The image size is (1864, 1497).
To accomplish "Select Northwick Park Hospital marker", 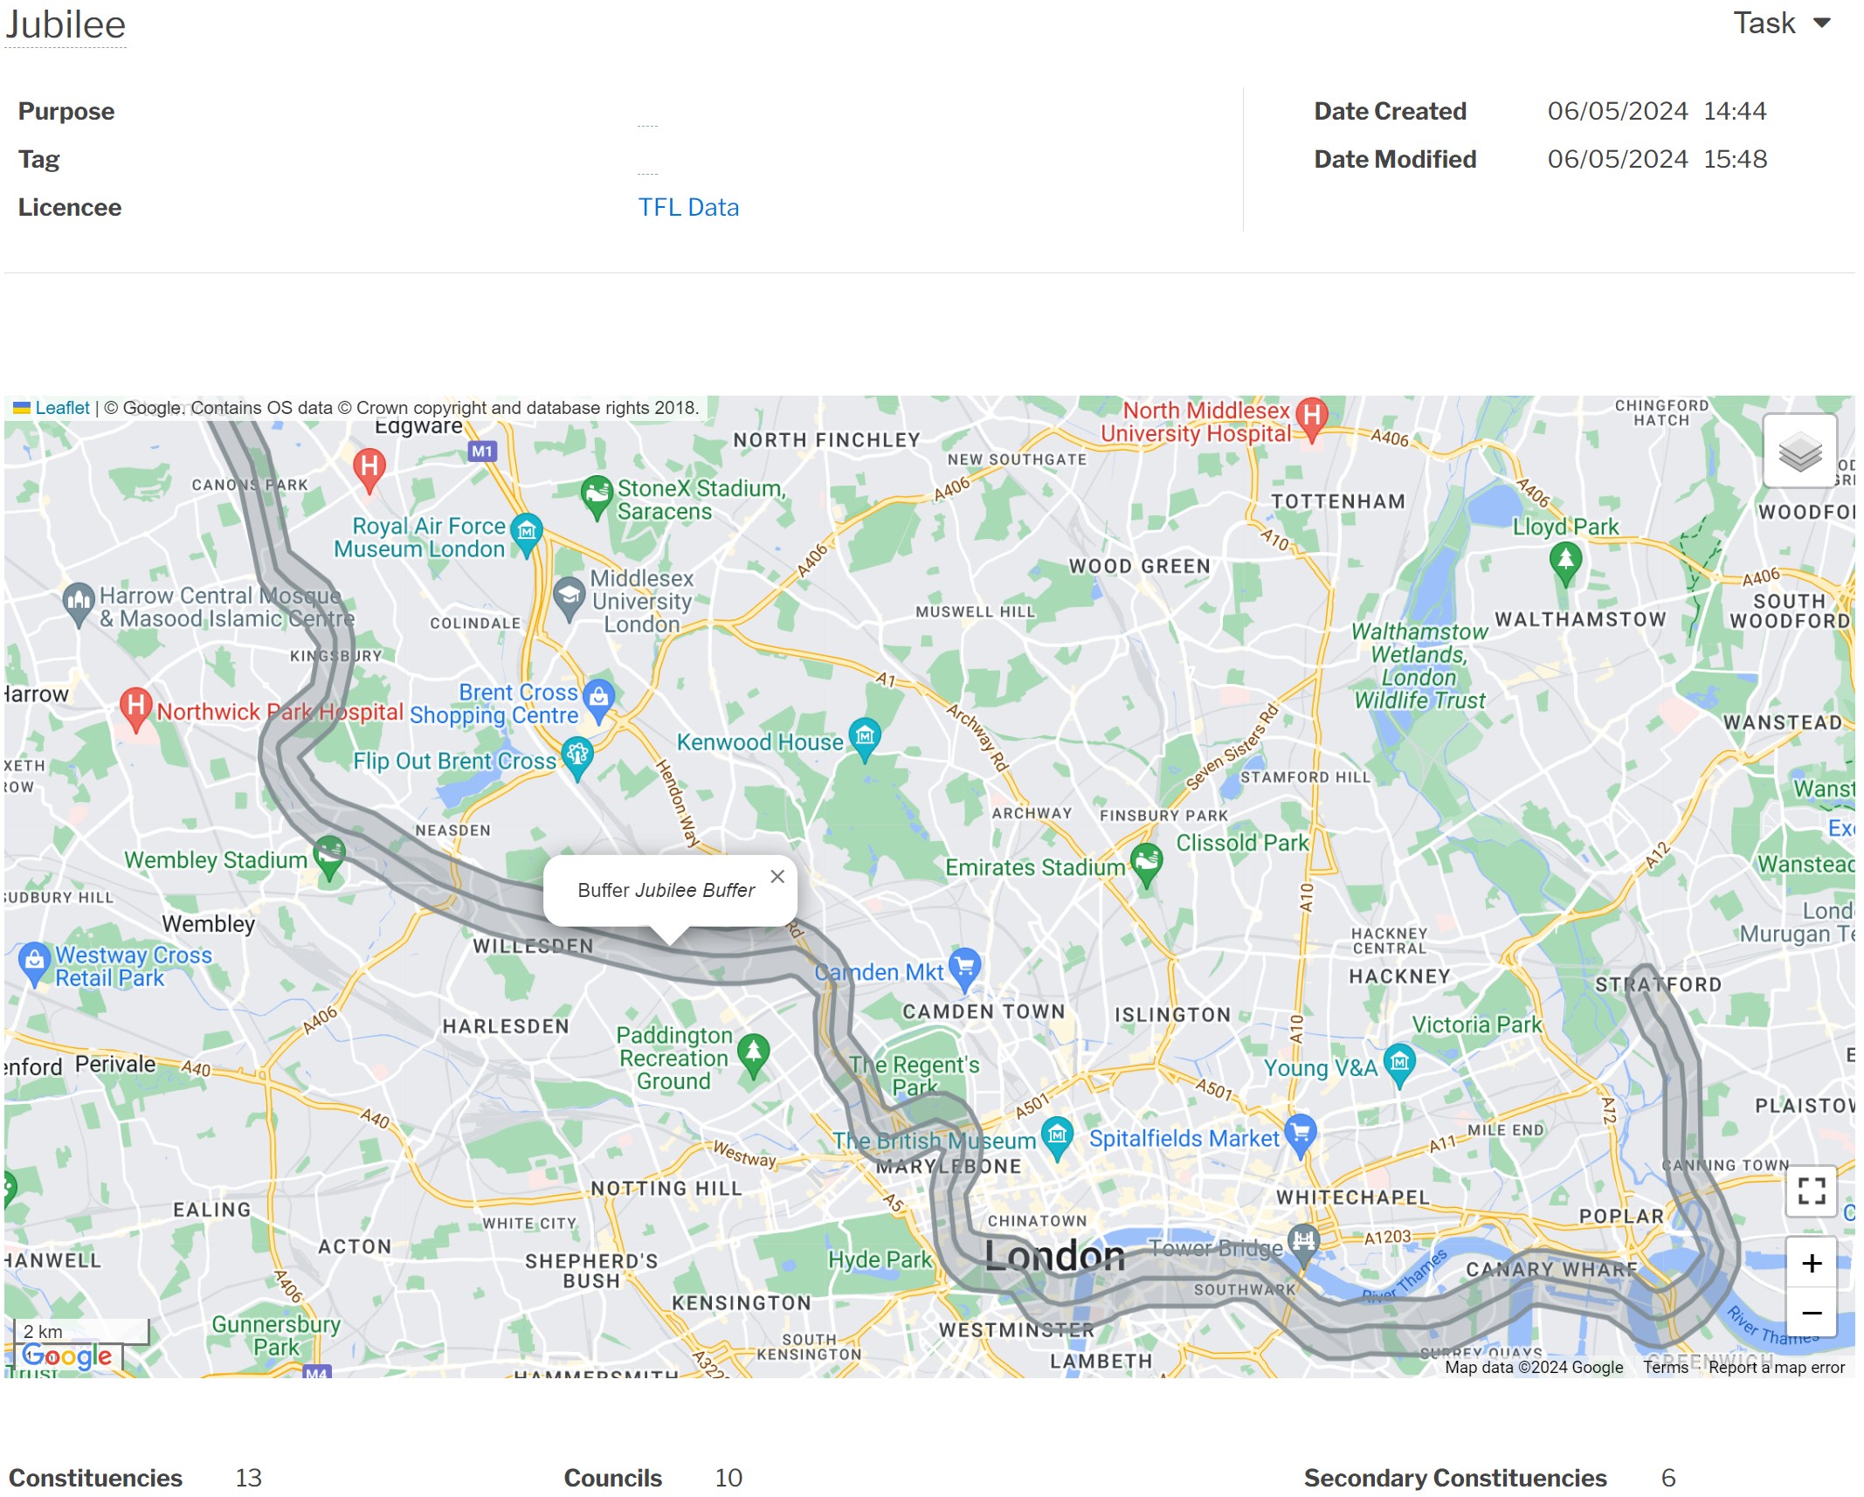I will 135,709.
